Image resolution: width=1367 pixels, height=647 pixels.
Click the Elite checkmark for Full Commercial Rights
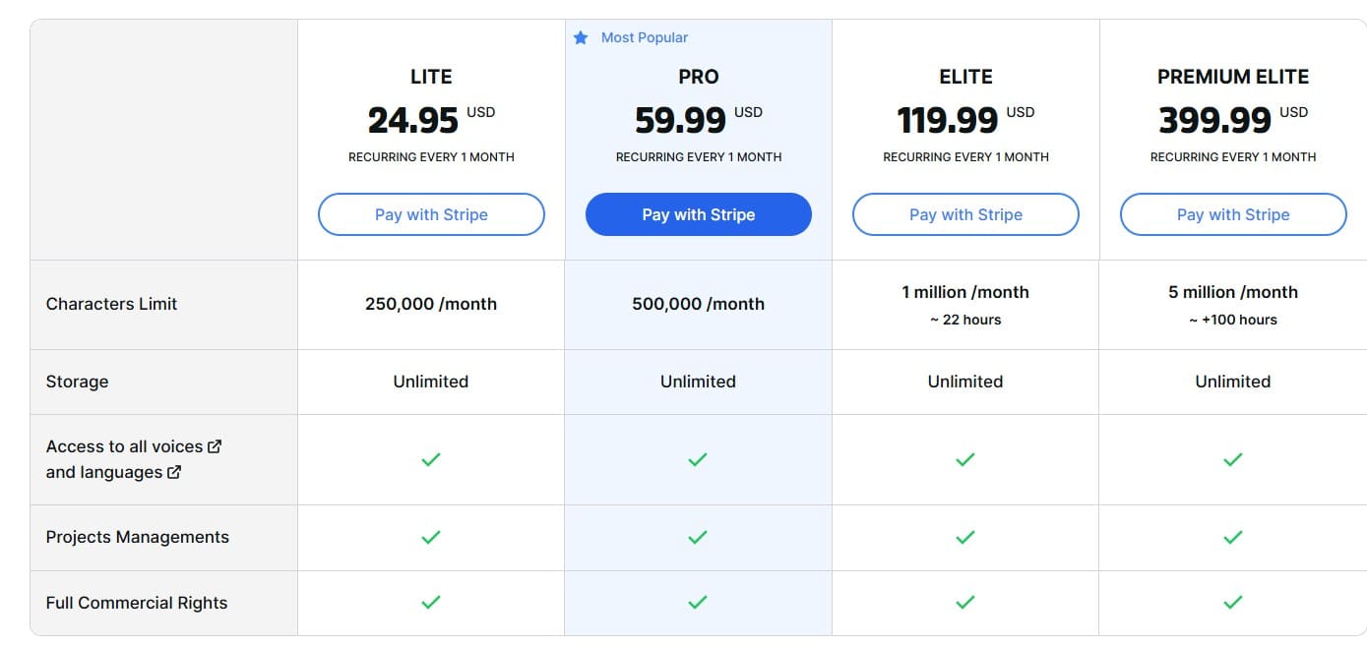coord(964,603)
